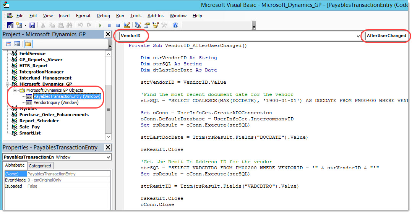Open Object Browser toolbar icon
Screen dimensions: 412x214
click(156, 25)
